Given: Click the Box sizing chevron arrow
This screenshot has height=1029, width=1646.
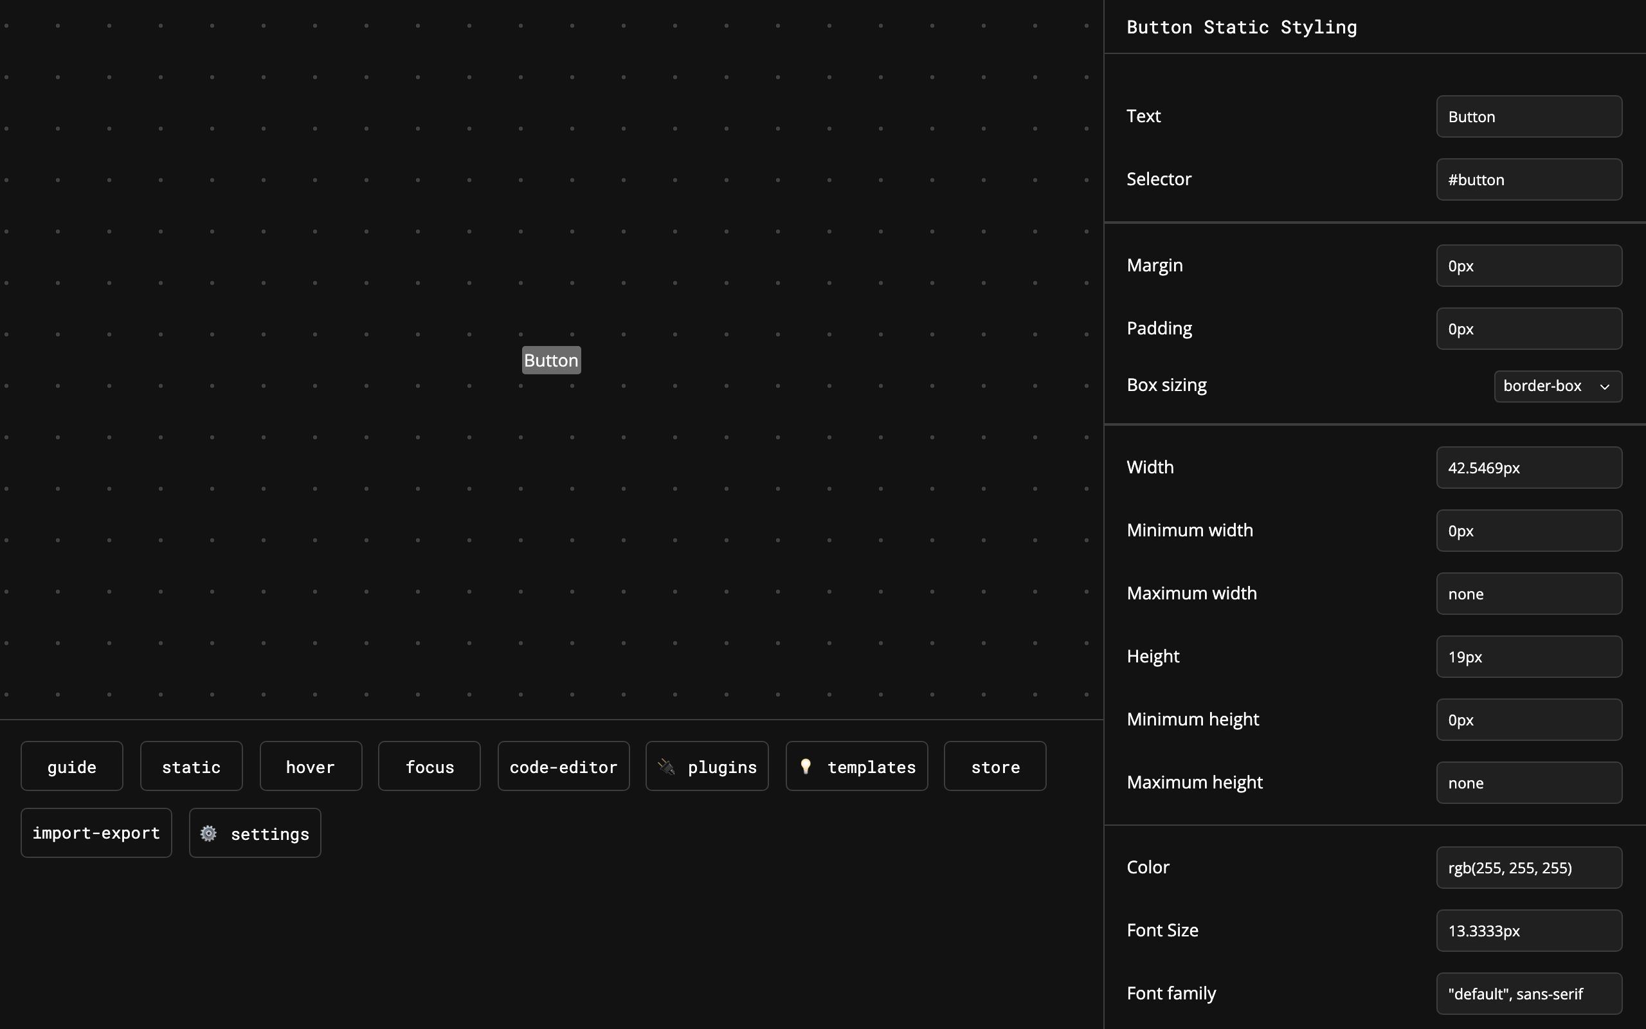Looking at the screenshot, I should [x=1604, y=387].
